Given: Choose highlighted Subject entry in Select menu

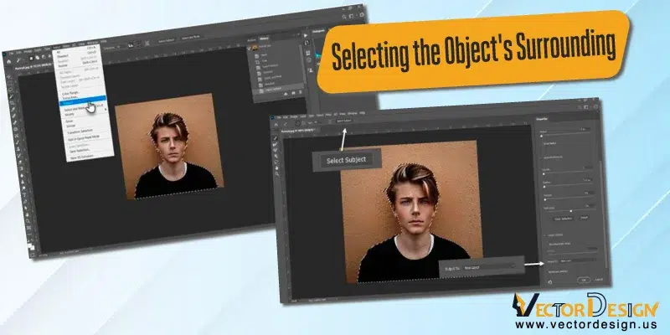Looking at the screenshot, I should pos(82,100).
